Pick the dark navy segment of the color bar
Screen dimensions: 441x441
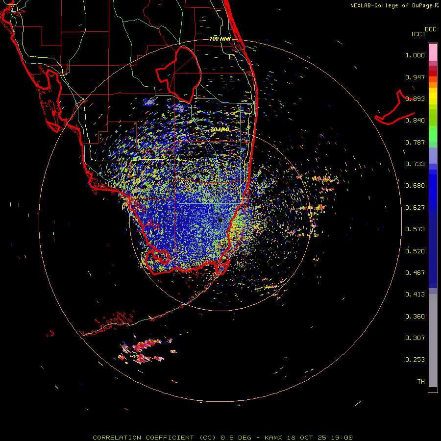point(433,250)
